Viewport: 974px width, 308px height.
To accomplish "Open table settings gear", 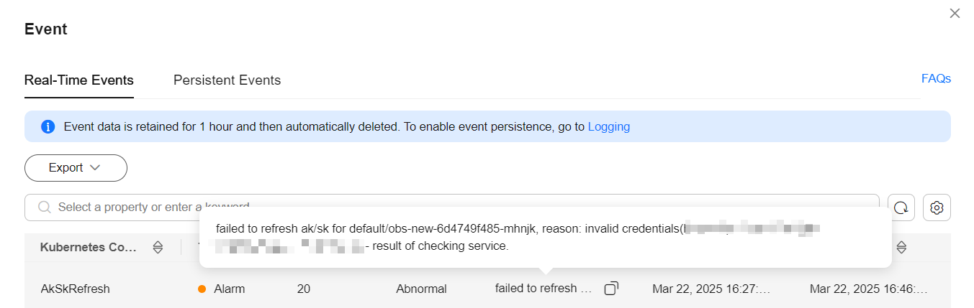I will 937,207.
